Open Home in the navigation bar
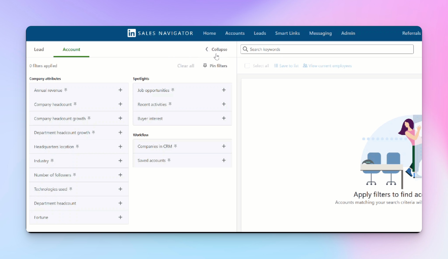This screenshot has width=448, height=259. [x=209, y=33]
